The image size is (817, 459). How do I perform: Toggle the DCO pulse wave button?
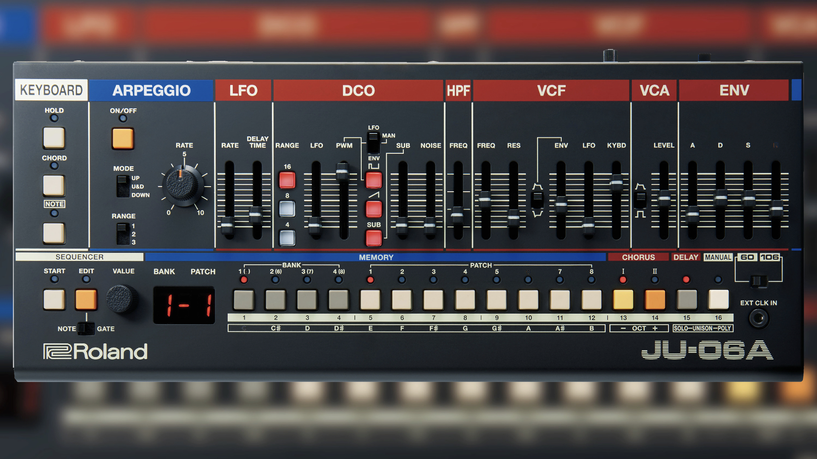tap(374, 180)
